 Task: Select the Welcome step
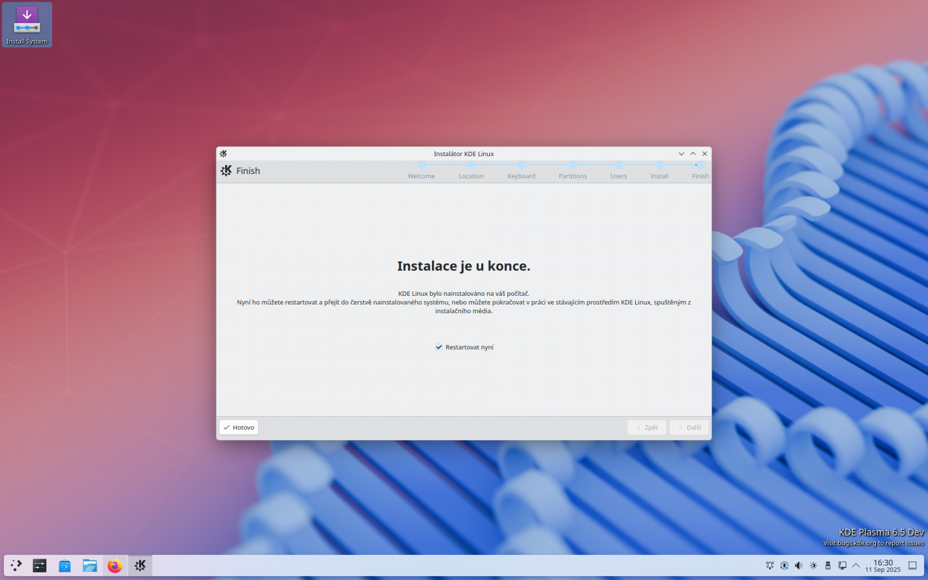(421, 172)
